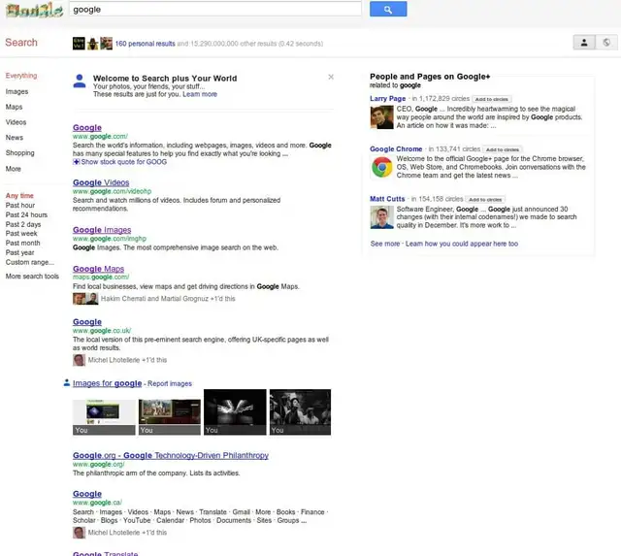Show personal results with person toggle
Image resolution: width=621 pixels, height=556 pixels.
584,43
